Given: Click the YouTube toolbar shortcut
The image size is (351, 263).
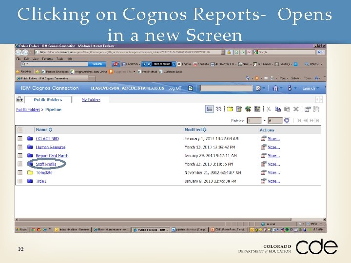Looking at the screenshot, I should (201, 64).
